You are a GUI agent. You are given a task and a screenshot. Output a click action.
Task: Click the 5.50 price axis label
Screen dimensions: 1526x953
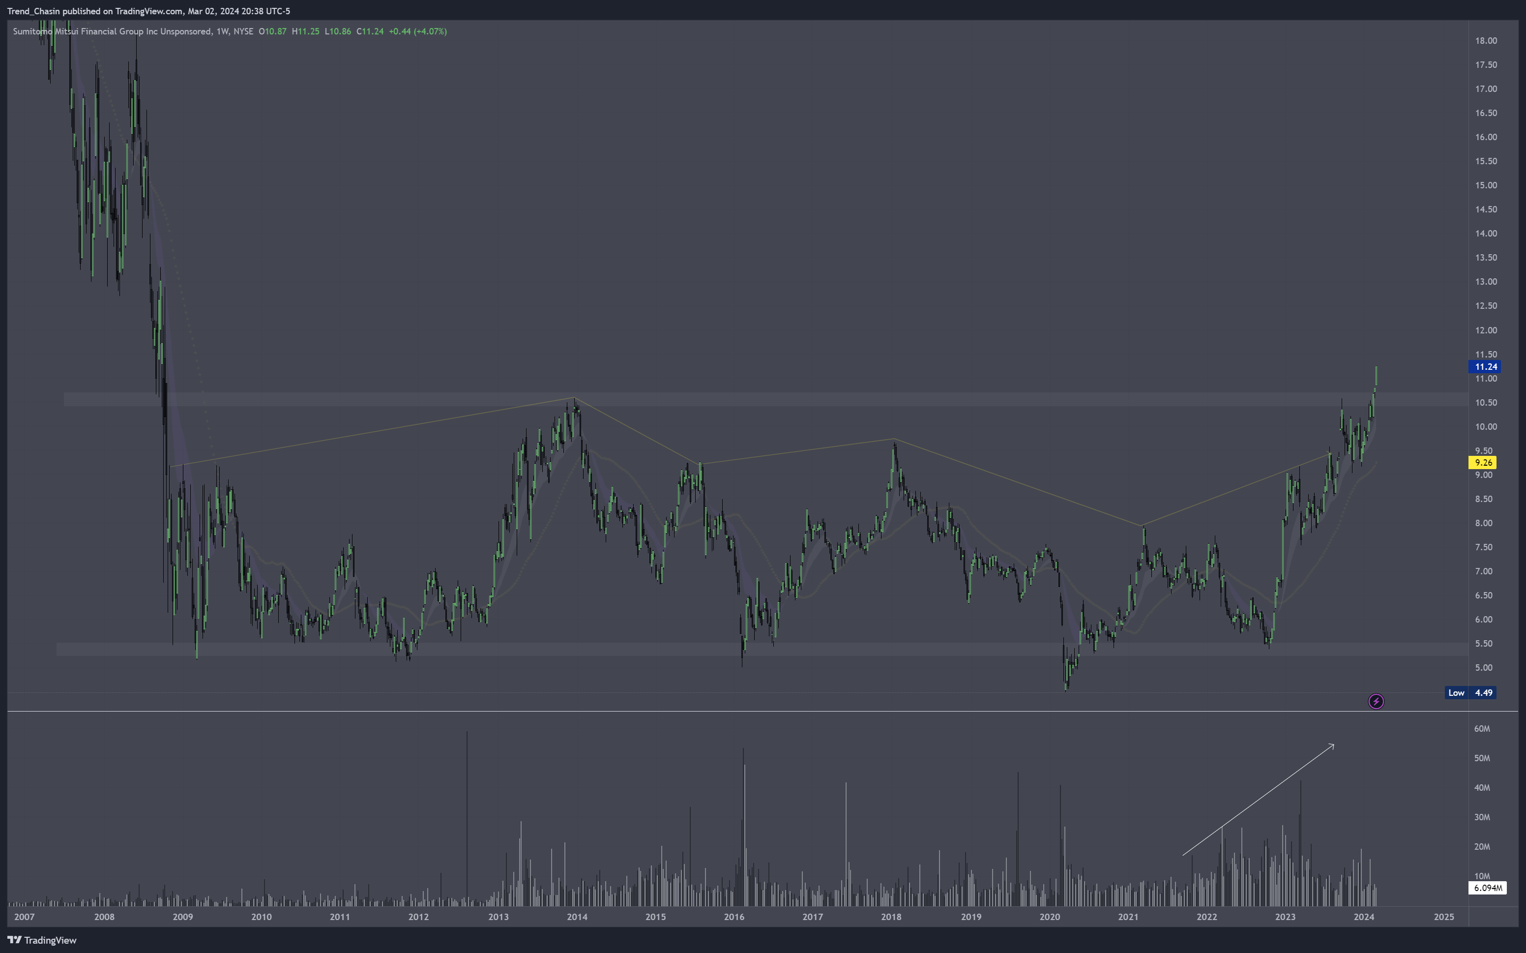pyautogui.click(x=1483, y=644)
